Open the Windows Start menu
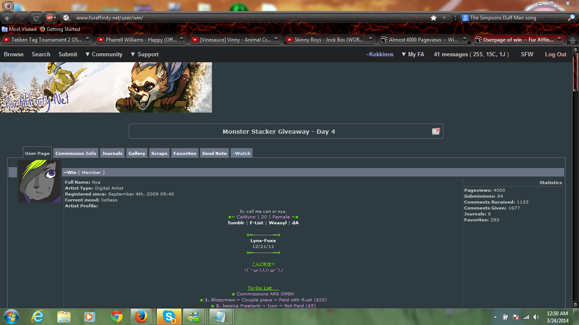Screen dimensions: 579x325 point(11,317)
